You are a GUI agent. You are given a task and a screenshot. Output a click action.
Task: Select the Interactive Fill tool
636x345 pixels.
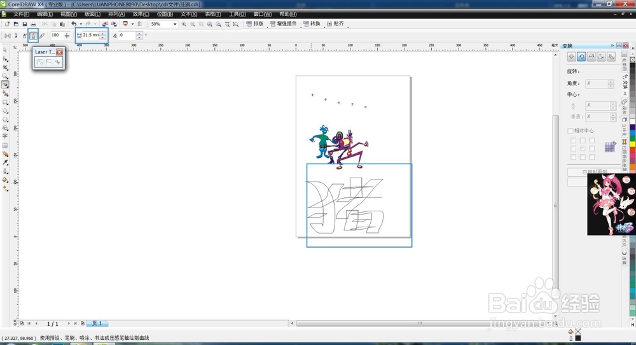coord(5,188)
